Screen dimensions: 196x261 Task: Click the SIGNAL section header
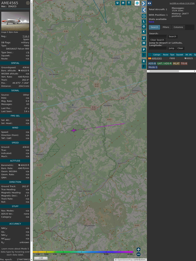(15, 90)
